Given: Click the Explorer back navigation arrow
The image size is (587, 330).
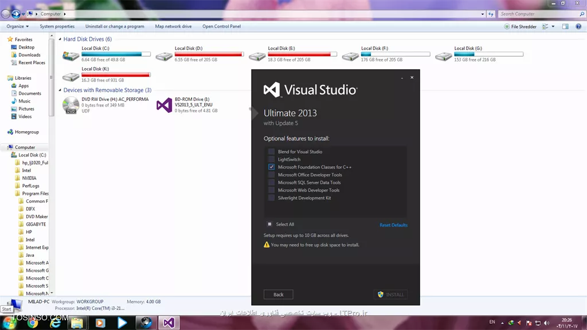Looking at the screenshot, I should click(x=5, y=14).
